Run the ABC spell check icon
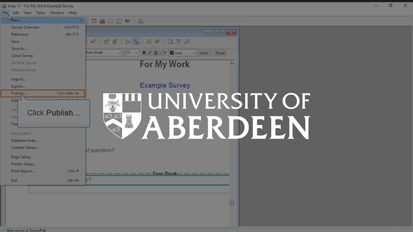This screenshot has height=232, width=413. (x=178, y=41)
